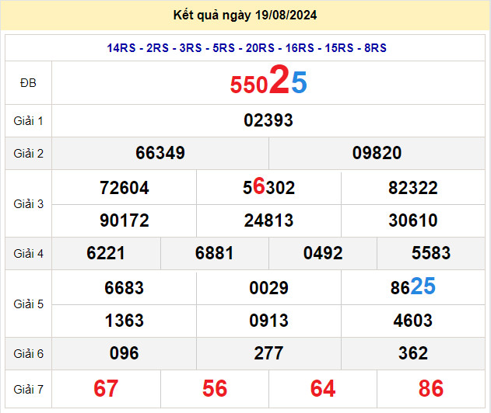Select Giải 4 number 6881

(215, 253)
